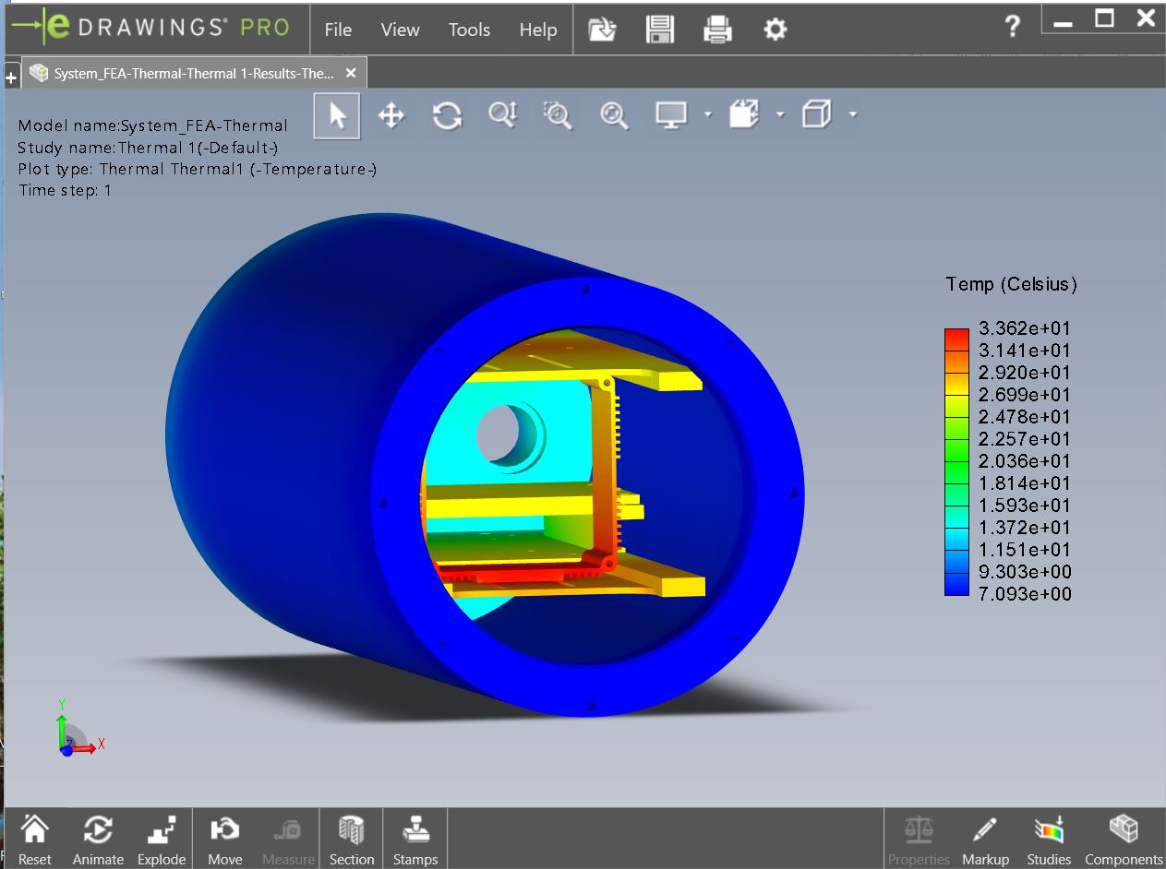Screen dimensions: 1166x869
Task: Activate the Move component tool
Action: coord(225,839)
